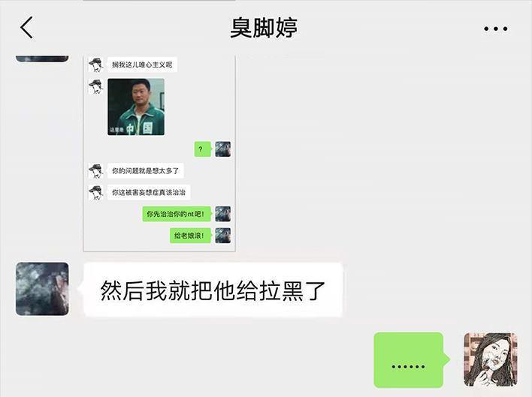This screenshot has height=397, width=532.
Task: Click the 你的问题就是想太多了 bubble
Action: [146, 170]
